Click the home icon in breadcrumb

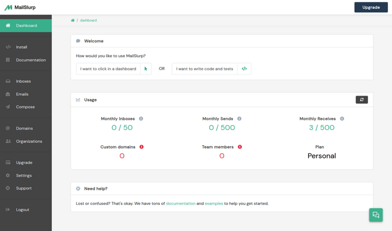(73, 20)
